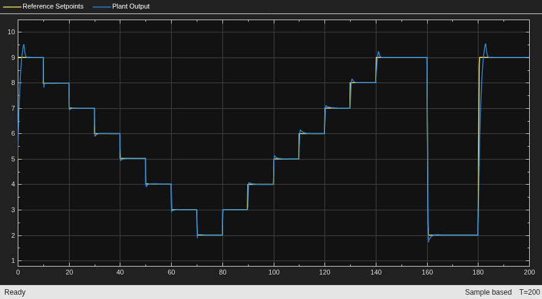
Task: Click the x-axis tick label 0
Action: coord(18,272)
